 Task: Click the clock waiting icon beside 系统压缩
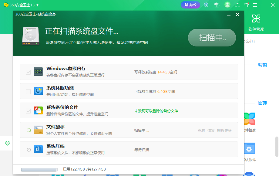(x=29, y=150)
